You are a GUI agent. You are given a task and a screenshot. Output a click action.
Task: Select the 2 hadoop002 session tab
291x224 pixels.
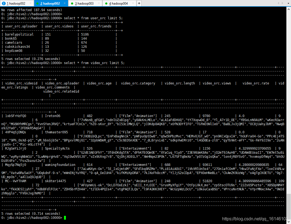[x=51, y=3]
